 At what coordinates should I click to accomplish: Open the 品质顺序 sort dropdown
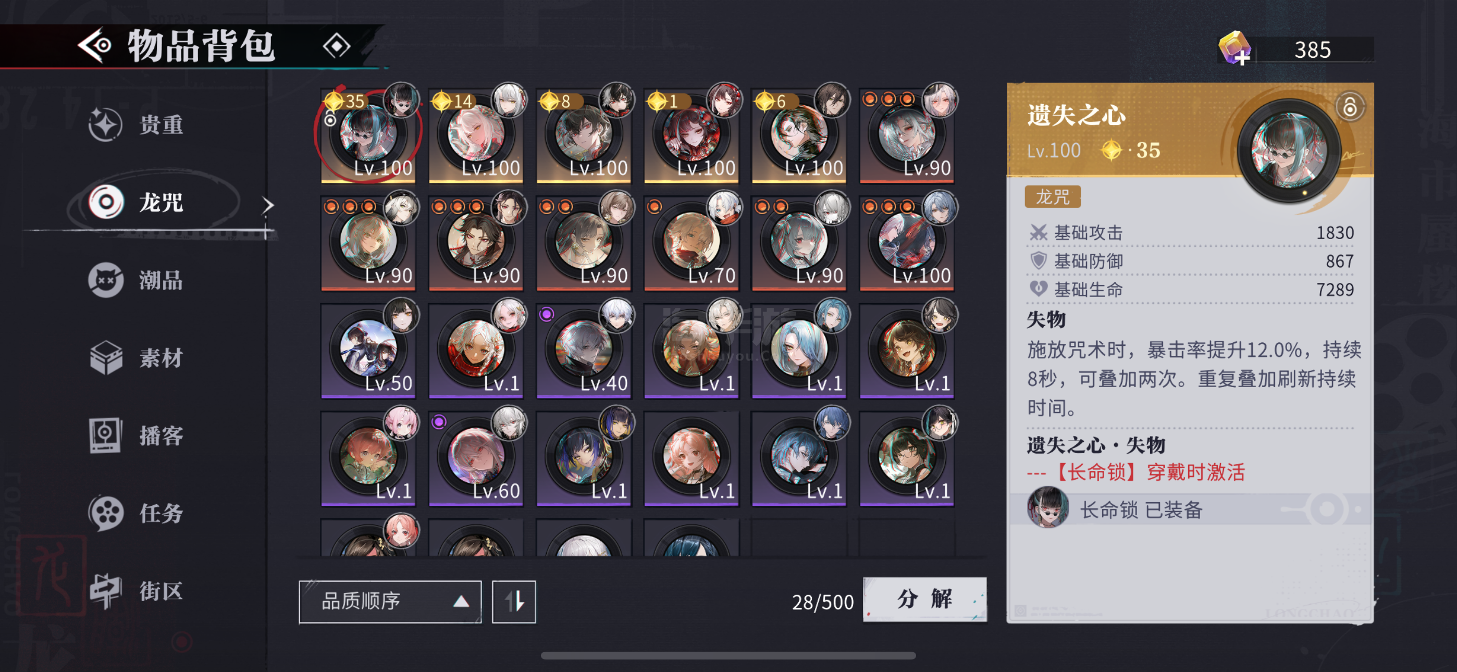click(390, 602)
